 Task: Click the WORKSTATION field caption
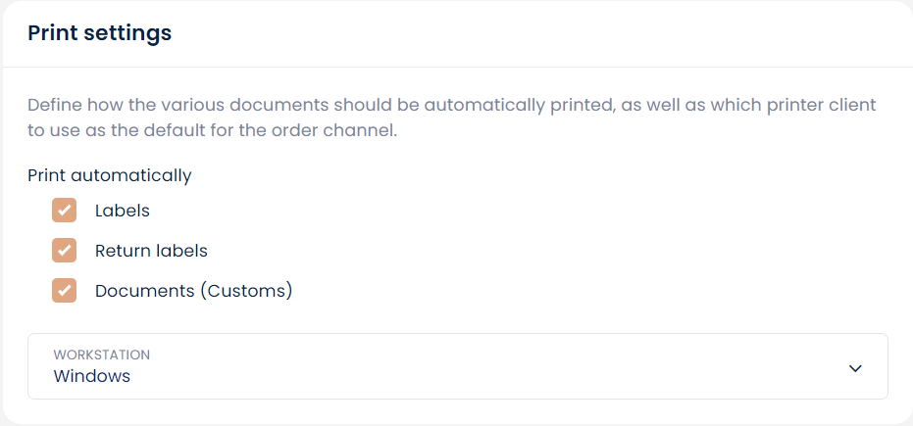point(102,355)
